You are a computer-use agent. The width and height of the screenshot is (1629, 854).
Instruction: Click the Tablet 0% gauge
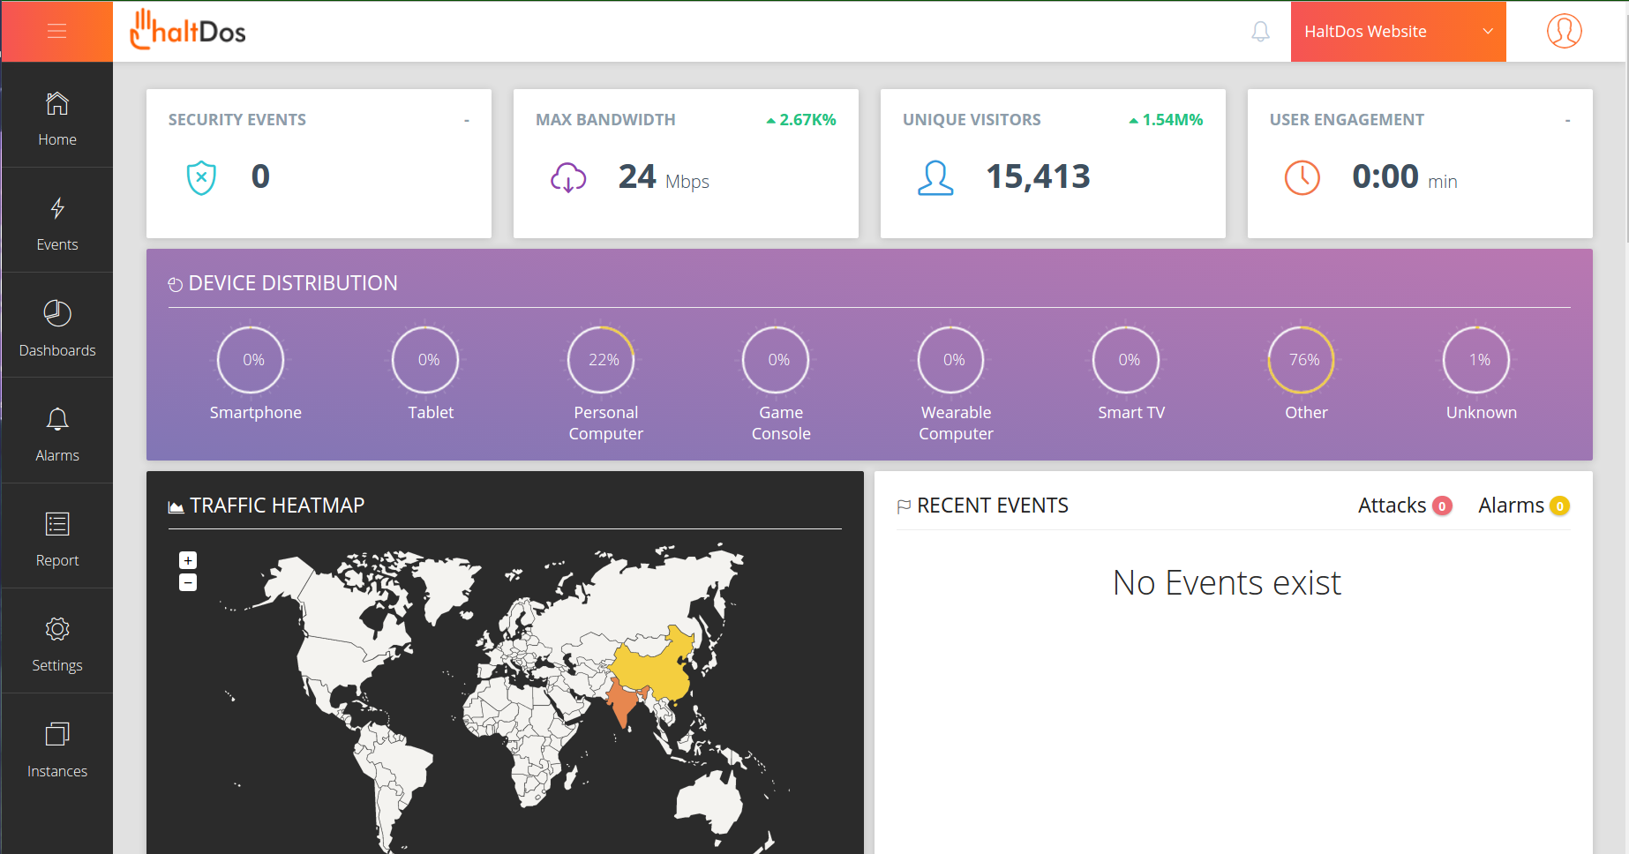426,360
